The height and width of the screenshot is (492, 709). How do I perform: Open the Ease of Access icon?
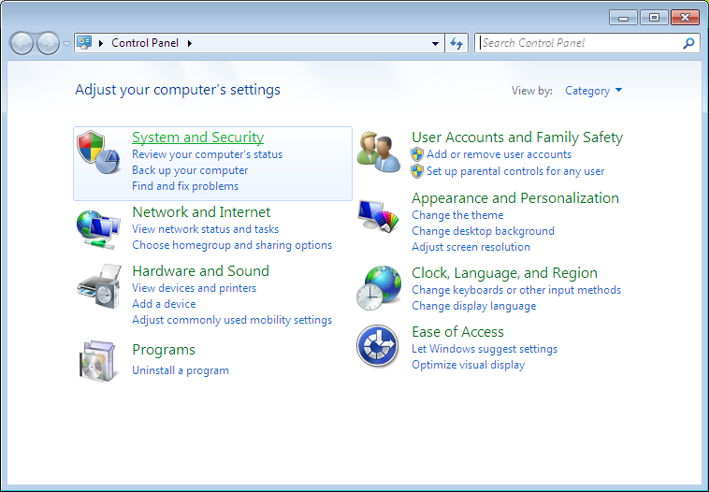click(377, 346)
